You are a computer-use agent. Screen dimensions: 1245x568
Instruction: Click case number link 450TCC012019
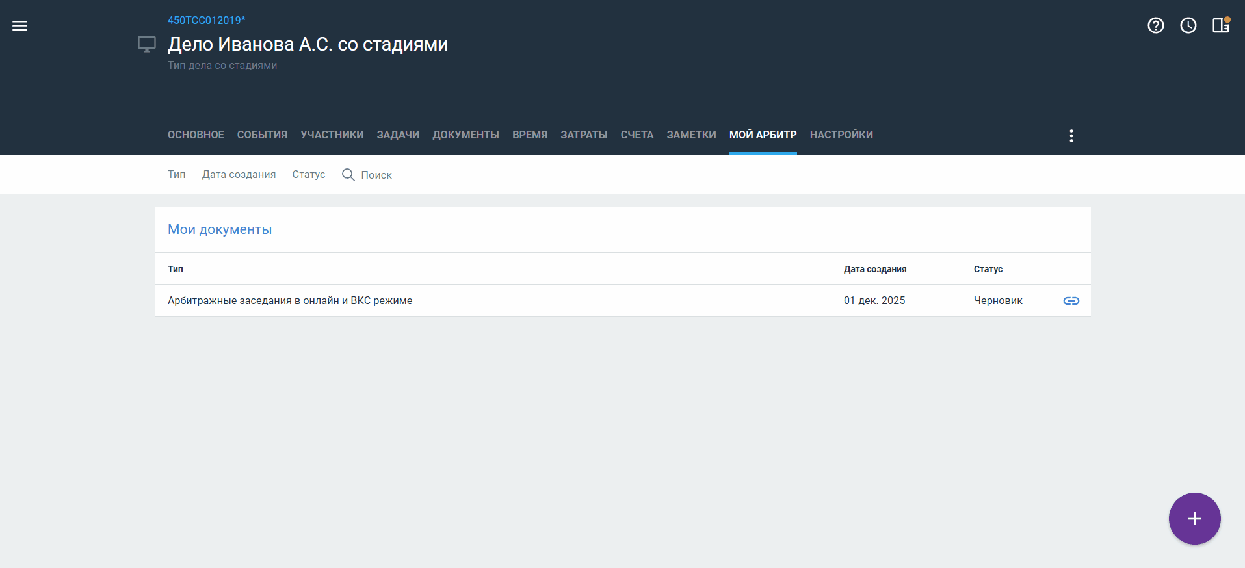(206, 21)
